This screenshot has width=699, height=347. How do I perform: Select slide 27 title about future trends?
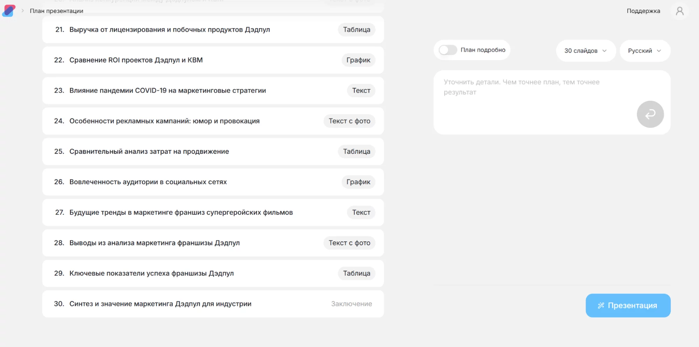coord(181,212)
